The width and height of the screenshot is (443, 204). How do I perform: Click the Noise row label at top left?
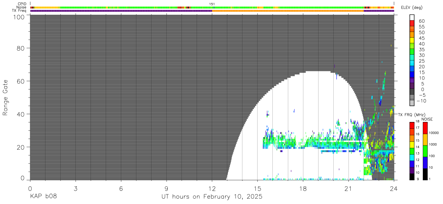click(22, 7)
